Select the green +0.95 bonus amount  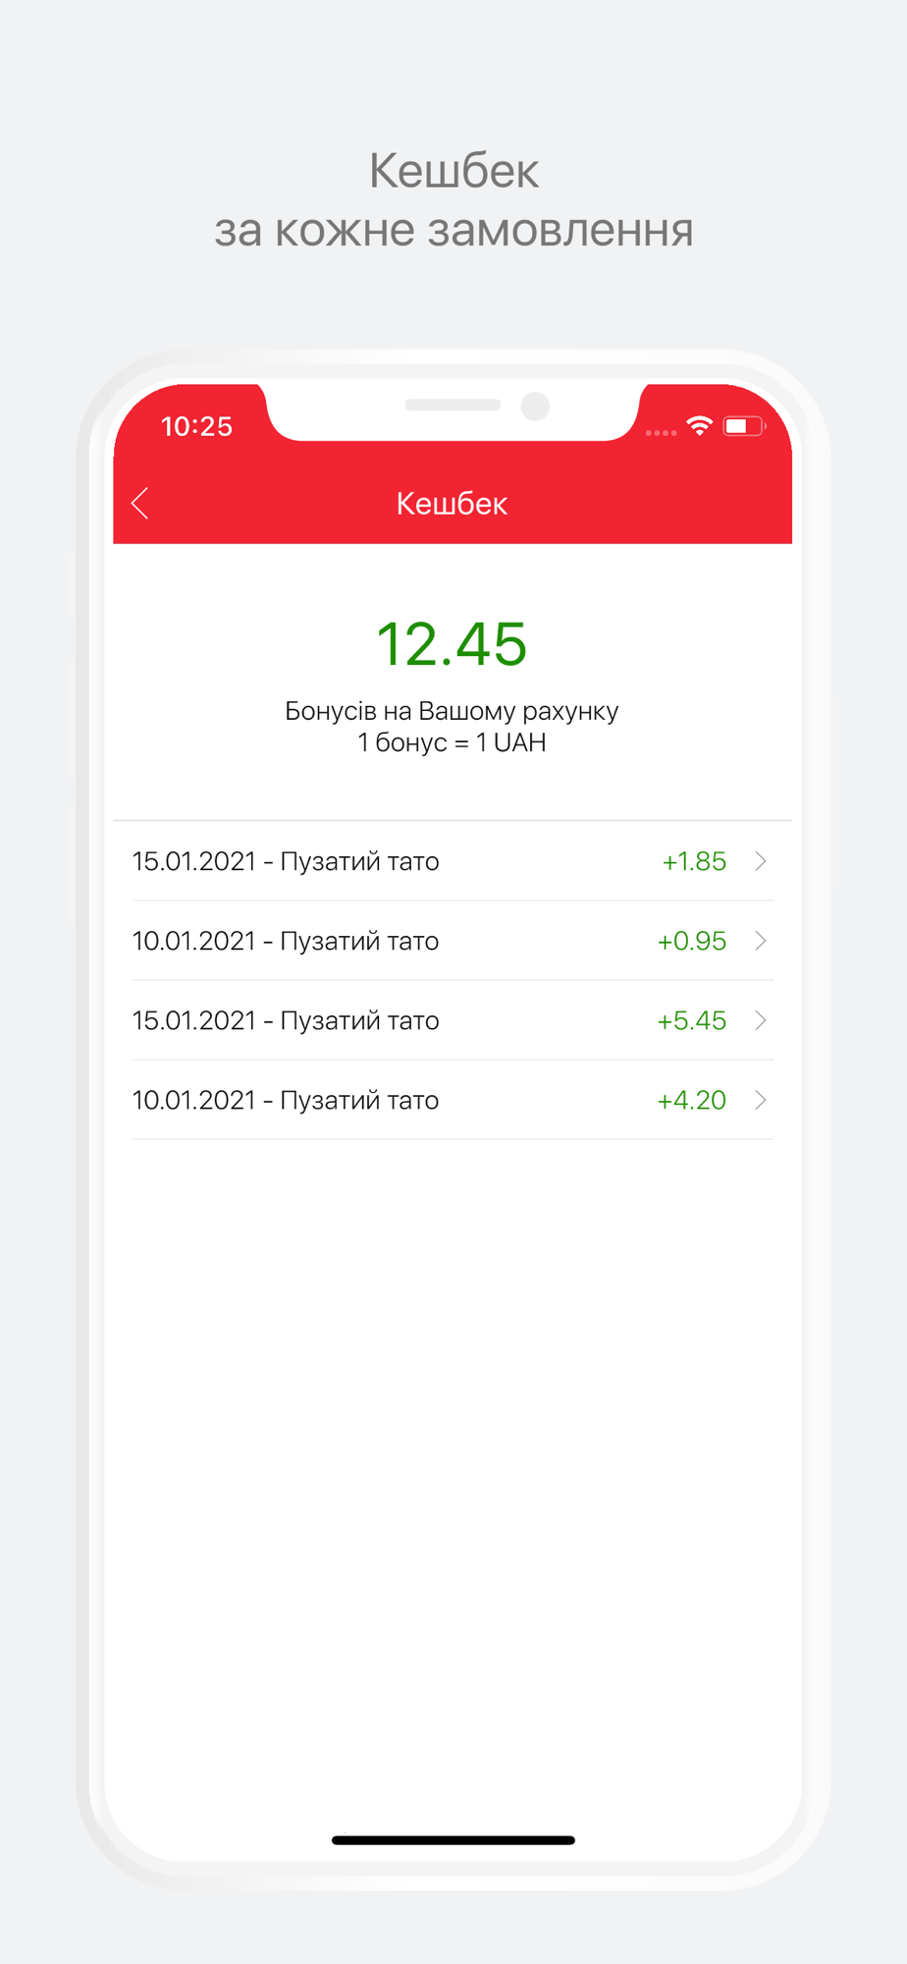point(692,941)
